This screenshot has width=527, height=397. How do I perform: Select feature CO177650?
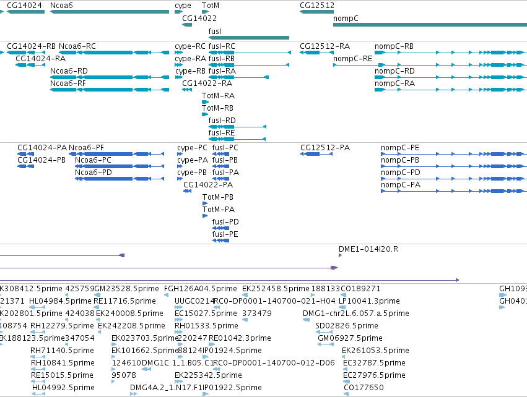[x=346, y=394]
